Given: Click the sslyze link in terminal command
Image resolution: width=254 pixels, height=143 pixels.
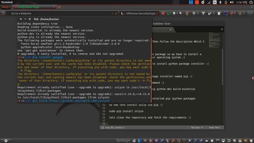Looking at the screenshot, I should click(58, 57).
